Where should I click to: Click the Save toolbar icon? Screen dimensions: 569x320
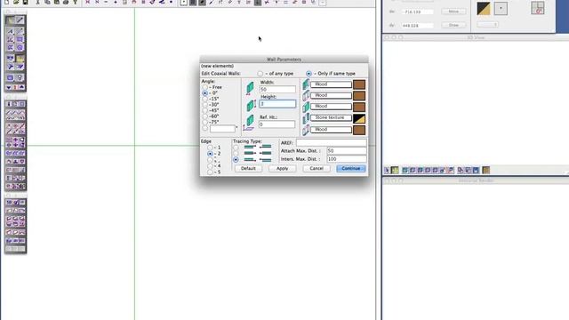[25, 2]
